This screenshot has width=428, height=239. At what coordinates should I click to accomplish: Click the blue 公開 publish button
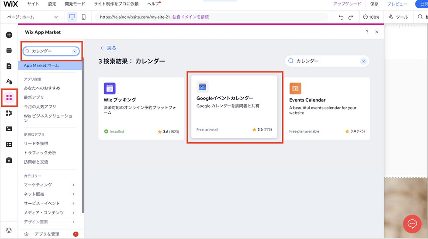(x=422, y=4)
